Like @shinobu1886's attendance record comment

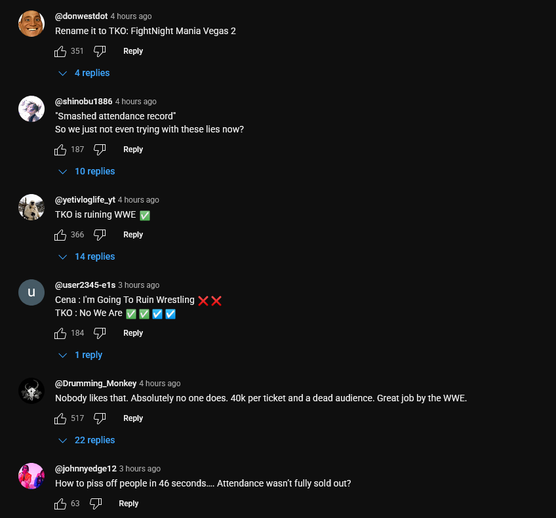pos(60,149)
